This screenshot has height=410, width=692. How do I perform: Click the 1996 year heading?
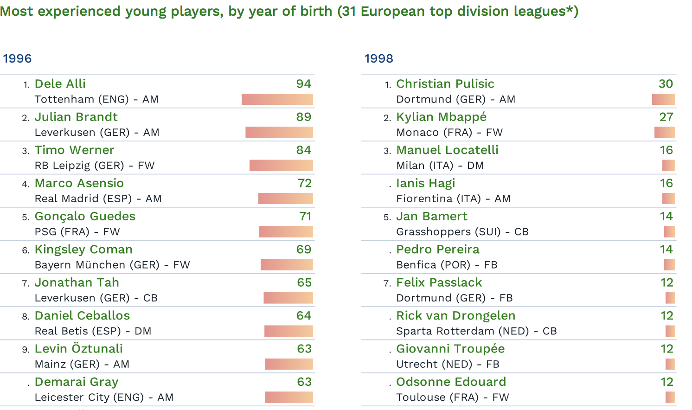pos(17,58)
